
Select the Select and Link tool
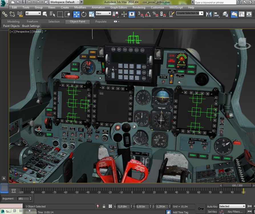tap(5, 14)
